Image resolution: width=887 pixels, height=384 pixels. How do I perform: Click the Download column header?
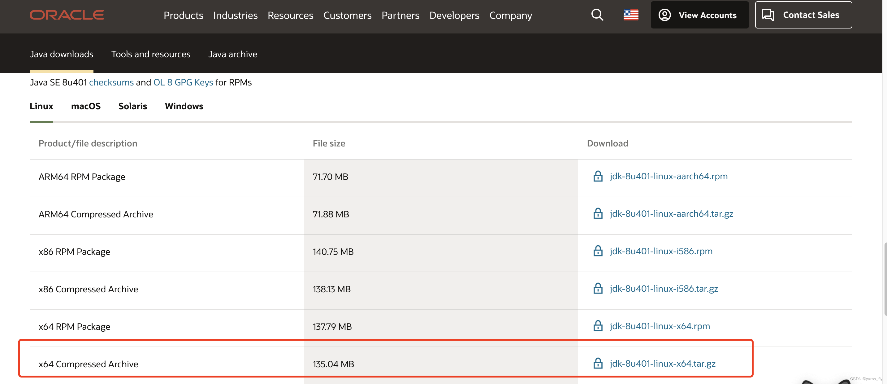coord(608,143)
